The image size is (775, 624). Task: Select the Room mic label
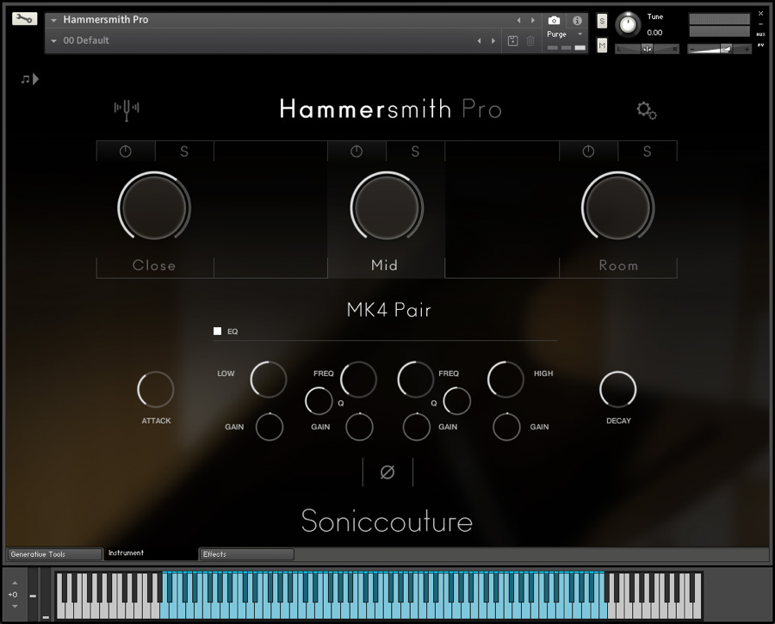618,265
